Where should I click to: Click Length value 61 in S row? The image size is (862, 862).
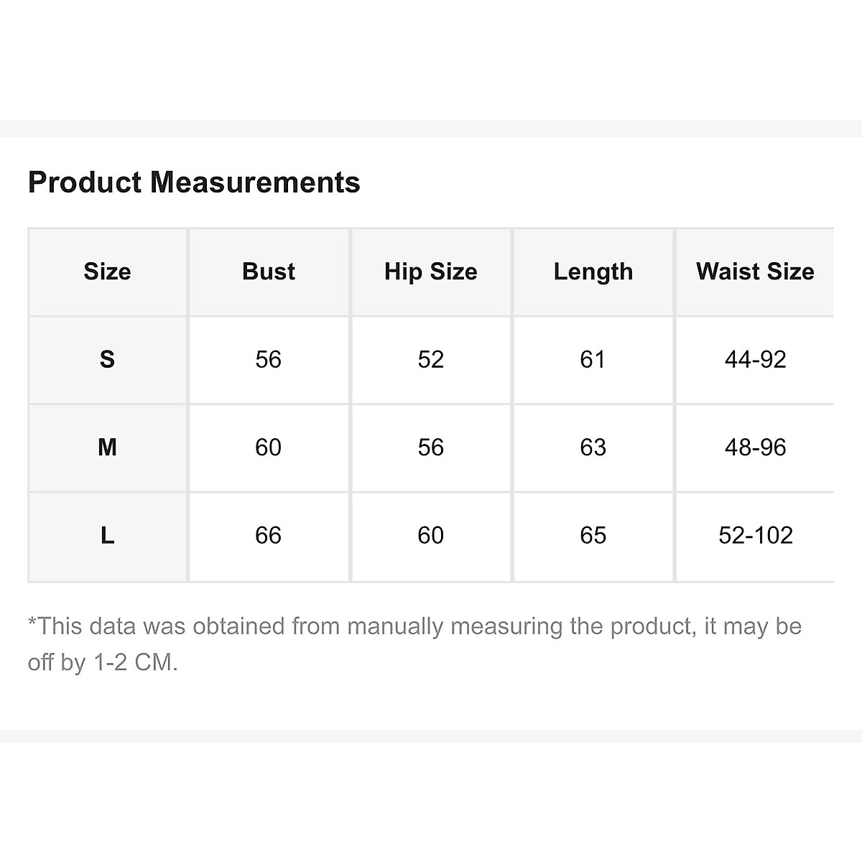(593, 359)
